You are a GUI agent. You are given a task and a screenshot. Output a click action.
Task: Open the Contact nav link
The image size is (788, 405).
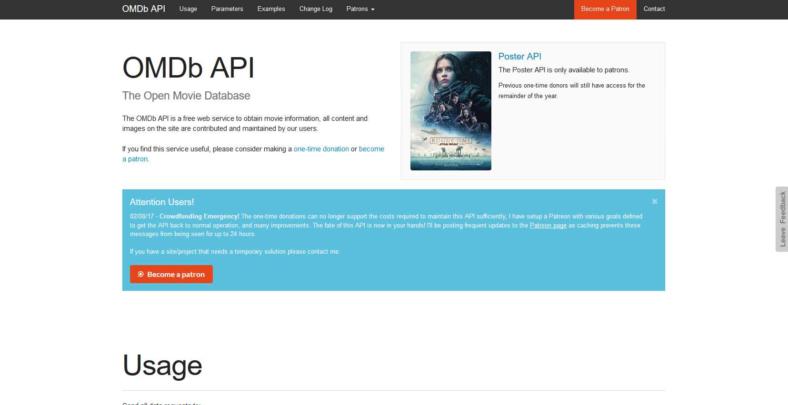654,9
